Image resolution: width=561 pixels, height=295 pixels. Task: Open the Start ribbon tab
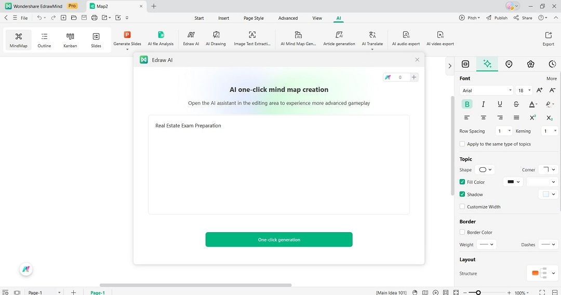(199, 18)
